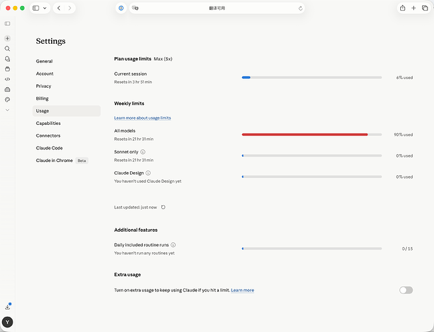This screenshot has width=434, height=332.
Task: Open projects icon in left sidebar
Action: coord(7,69)
